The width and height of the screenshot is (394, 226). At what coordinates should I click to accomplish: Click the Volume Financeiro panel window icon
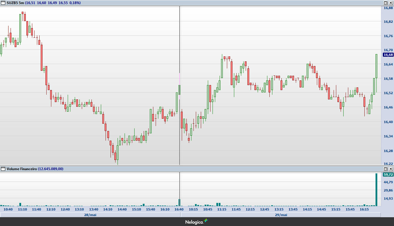[x=3, y=169]
